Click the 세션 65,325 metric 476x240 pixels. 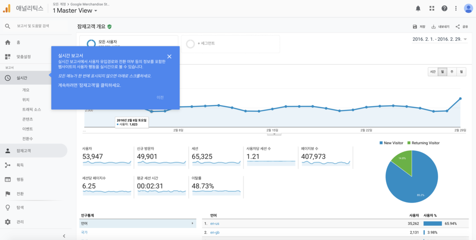click(x=216, y=156)
